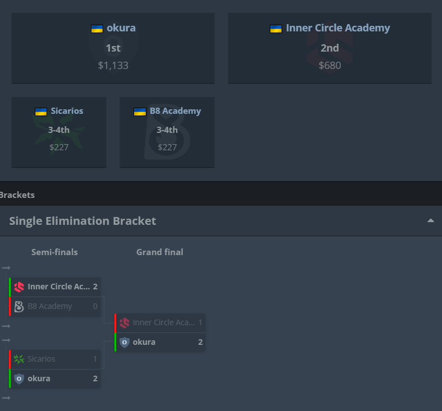Viewport: 442px width, 411px height.
Task: Click the Sicarios logo in semi-finals bracket
Action: (19, 359)
